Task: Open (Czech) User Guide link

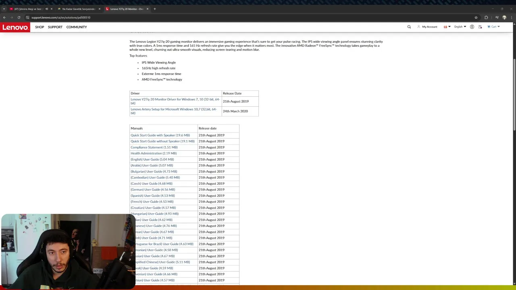Action: 152,184
